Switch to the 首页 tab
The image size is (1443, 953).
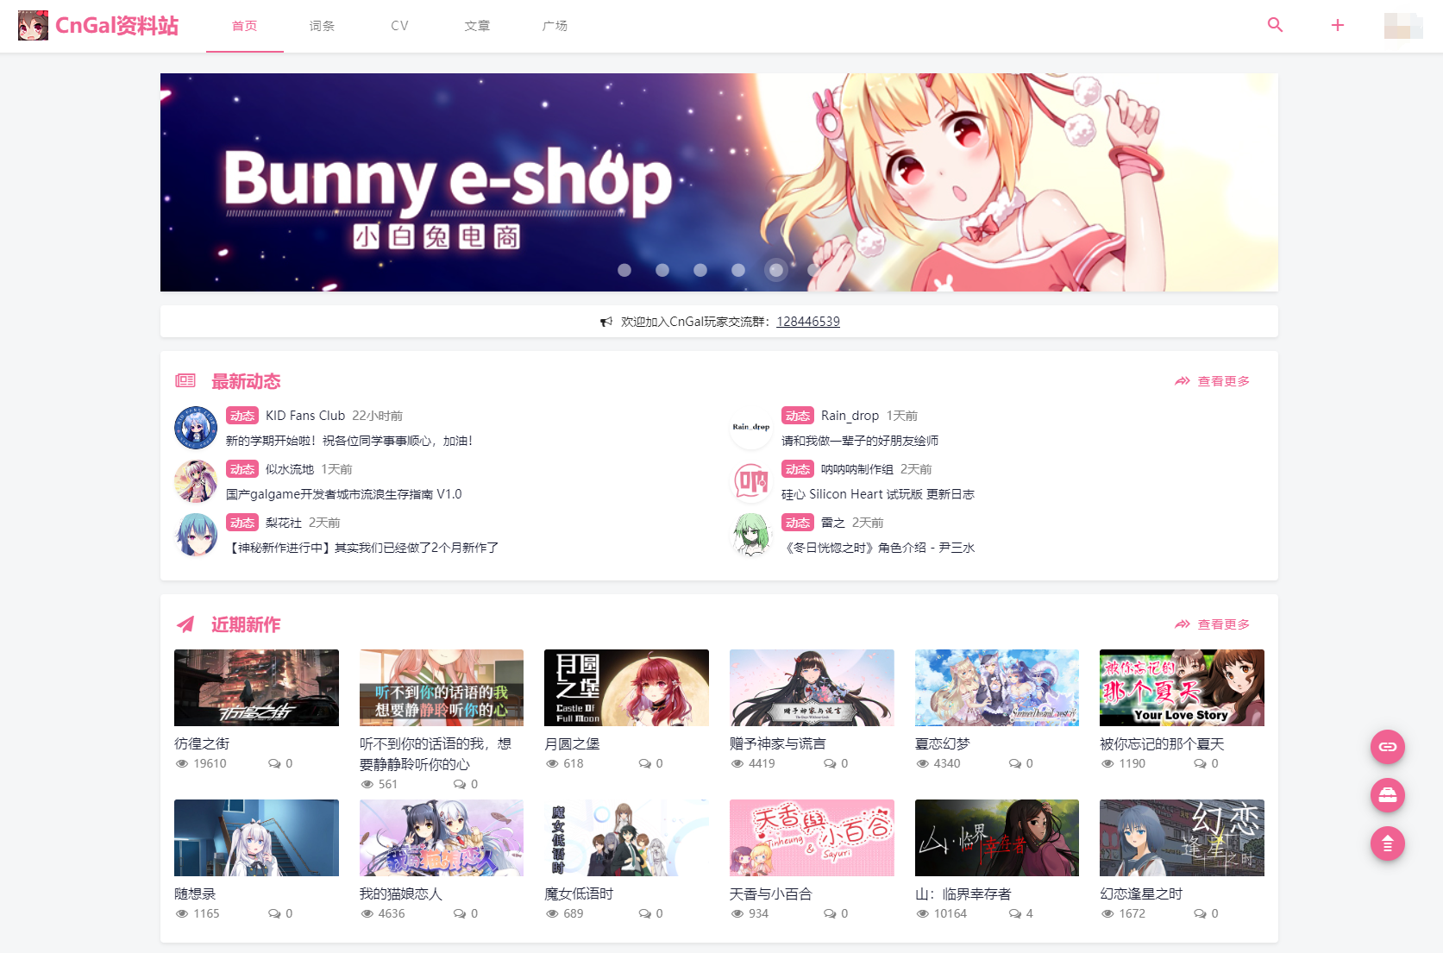pyautogui.click(x=245, y=26)
